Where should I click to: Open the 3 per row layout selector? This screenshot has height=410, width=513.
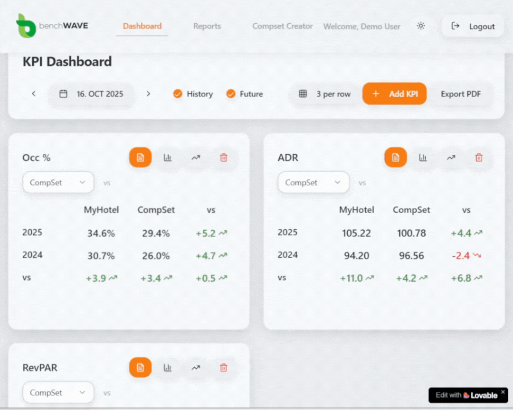(325, 94)
